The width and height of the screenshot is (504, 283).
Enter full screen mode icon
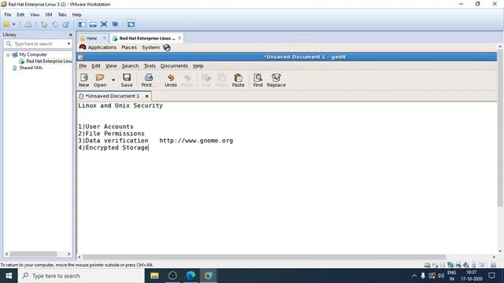[x=104, y=24]
